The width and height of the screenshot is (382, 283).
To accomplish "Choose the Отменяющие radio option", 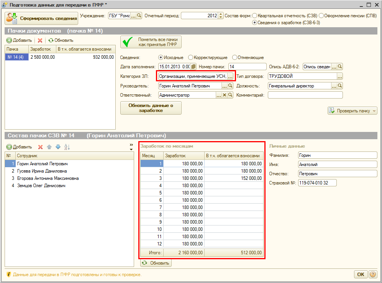I will pyautogui.click(x=234, y=58).
